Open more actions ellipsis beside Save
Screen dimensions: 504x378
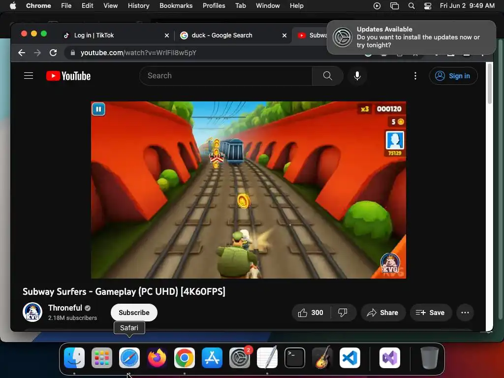click(x=465, y=313)
